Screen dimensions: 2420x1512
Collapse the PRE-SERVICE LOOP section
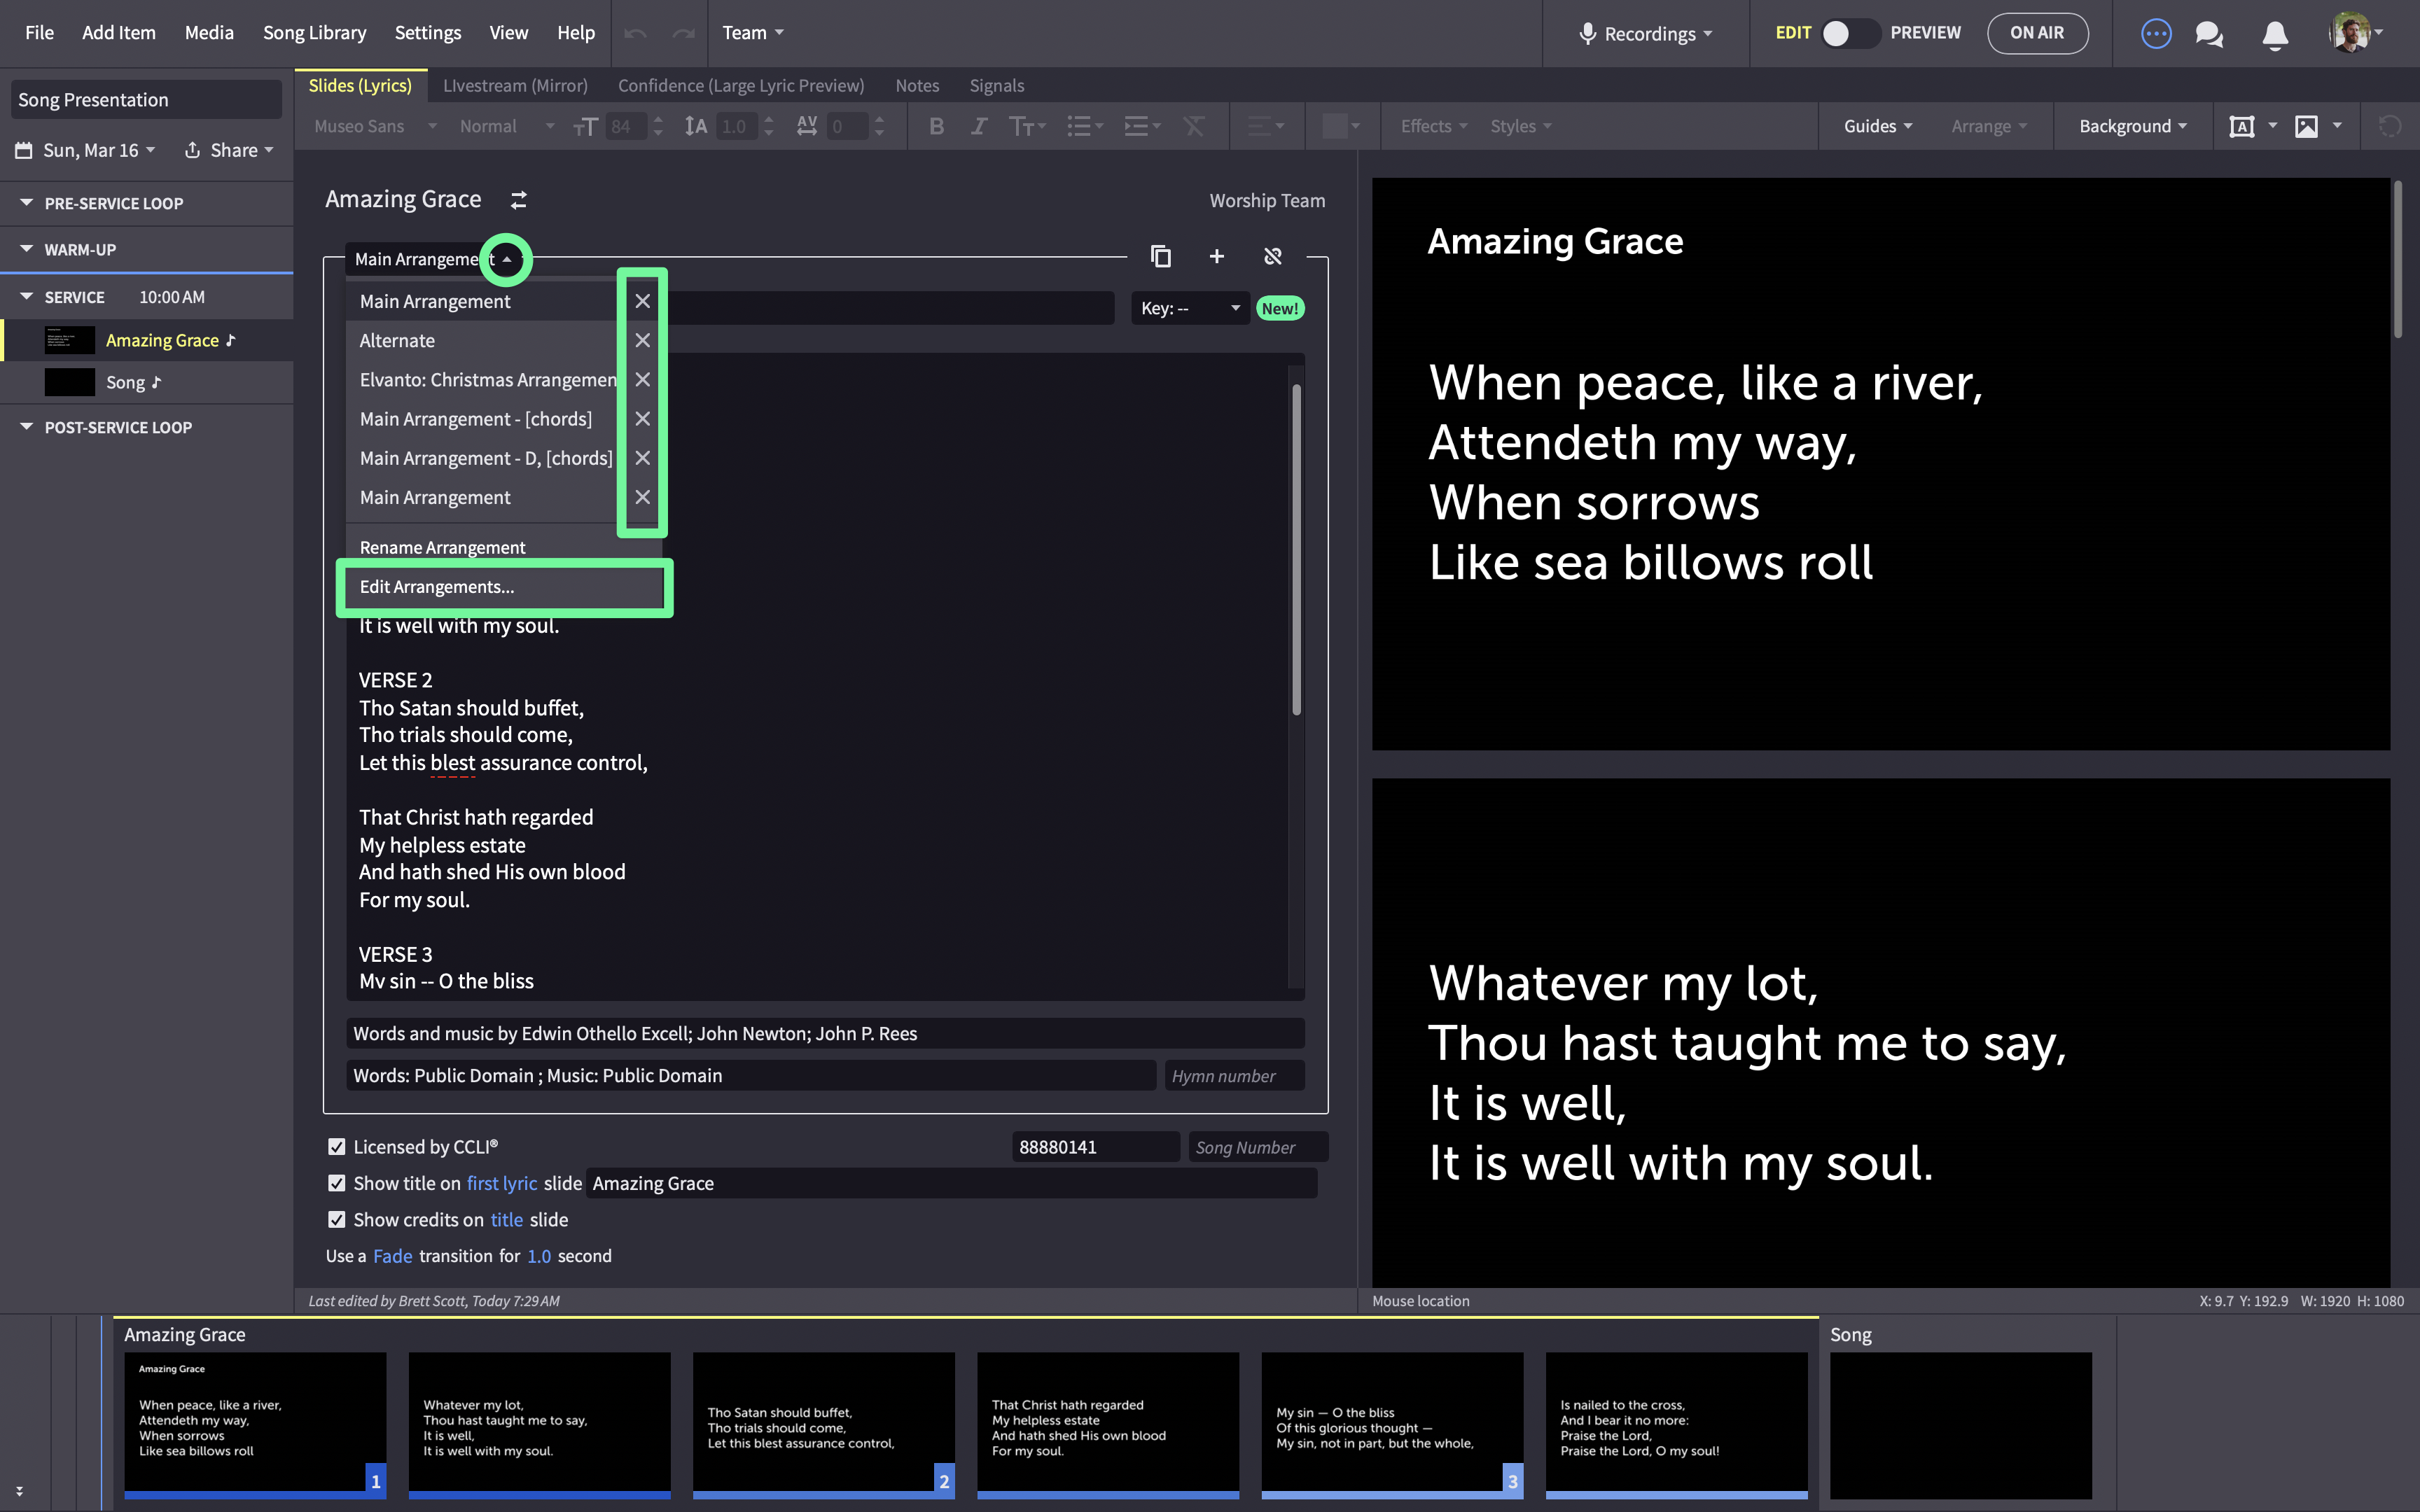point(27,203)
